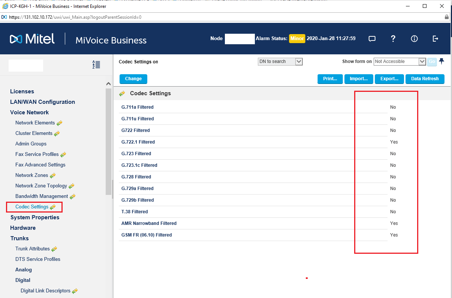Click the navigation tree scrollbar thumb
Viewport: 452px width, 298px height.
pyautogui.click(x=108, y=142)
